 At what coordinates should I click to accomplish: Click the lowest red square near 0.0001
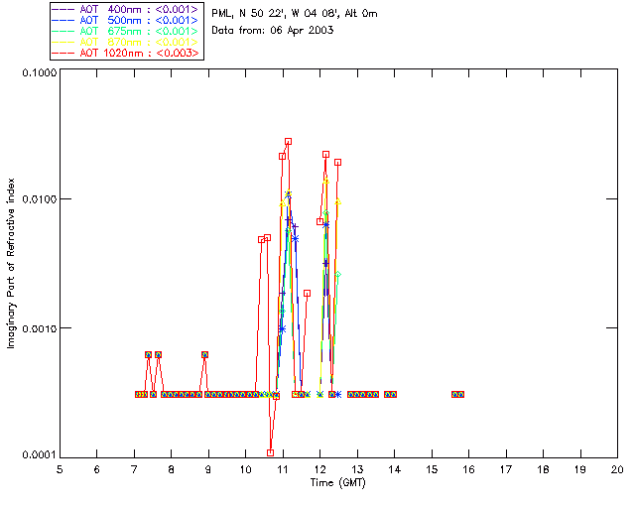(x=271, y=452)
